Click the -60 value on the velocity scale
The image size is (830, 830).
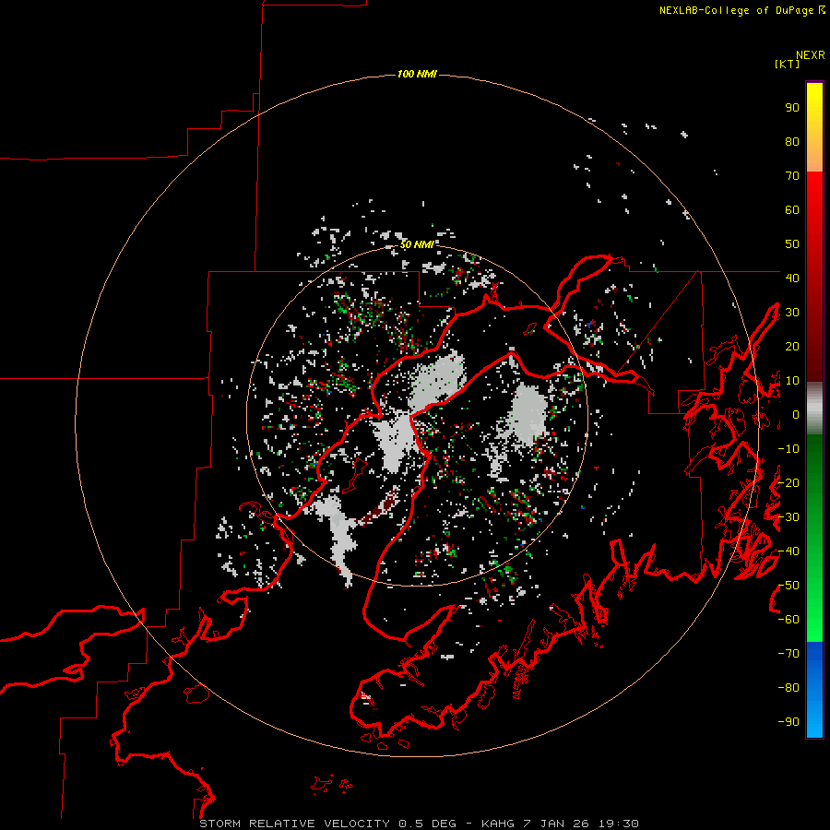[788, 620]
